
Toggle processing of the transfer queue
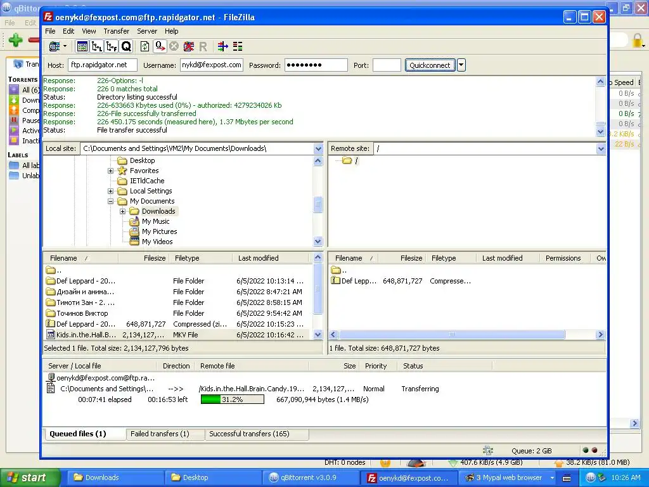coord(160,46)
